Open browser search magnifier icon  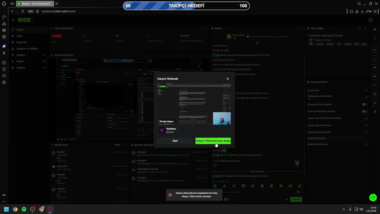coord(359,4)
